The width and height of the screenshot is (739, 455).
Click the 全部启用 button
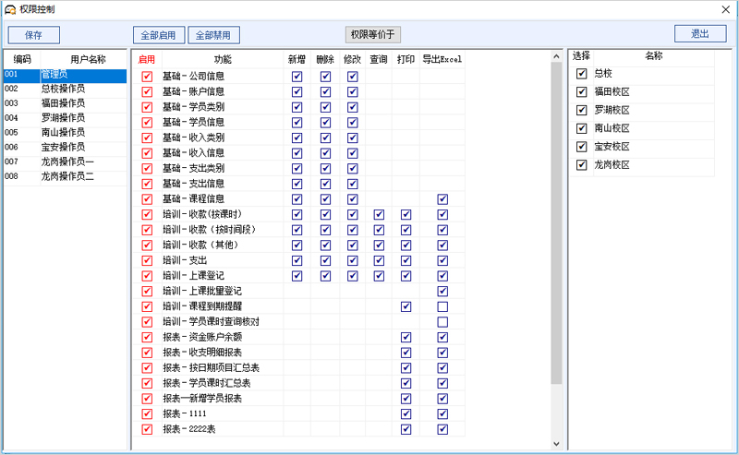[158, 35]
